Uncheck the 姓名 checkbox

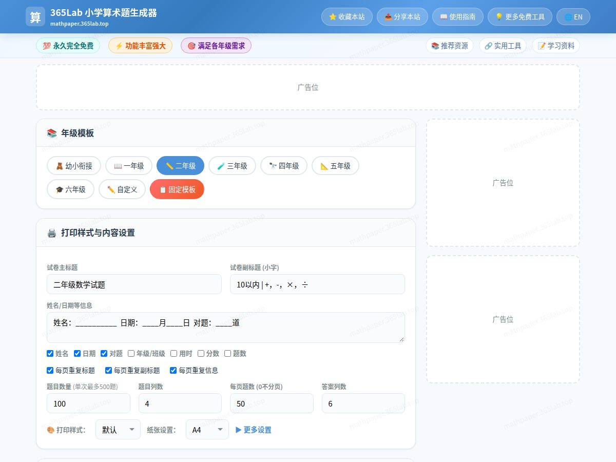pyautogui.click(x=50, y=353)
